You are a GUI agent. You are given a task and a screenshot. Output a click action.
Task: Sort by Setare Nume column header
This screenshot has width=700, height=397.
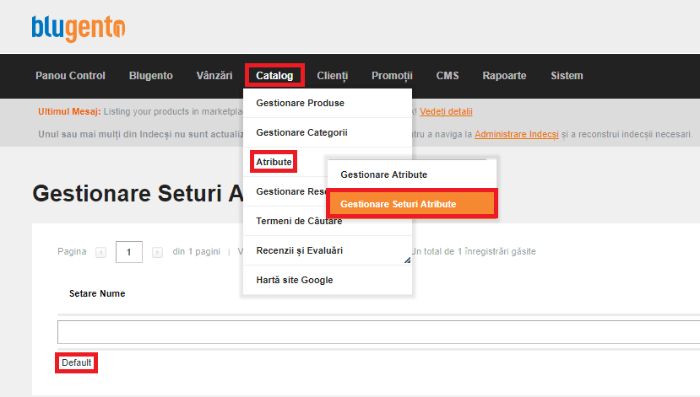pyautogui.click(x=97, y=293)
